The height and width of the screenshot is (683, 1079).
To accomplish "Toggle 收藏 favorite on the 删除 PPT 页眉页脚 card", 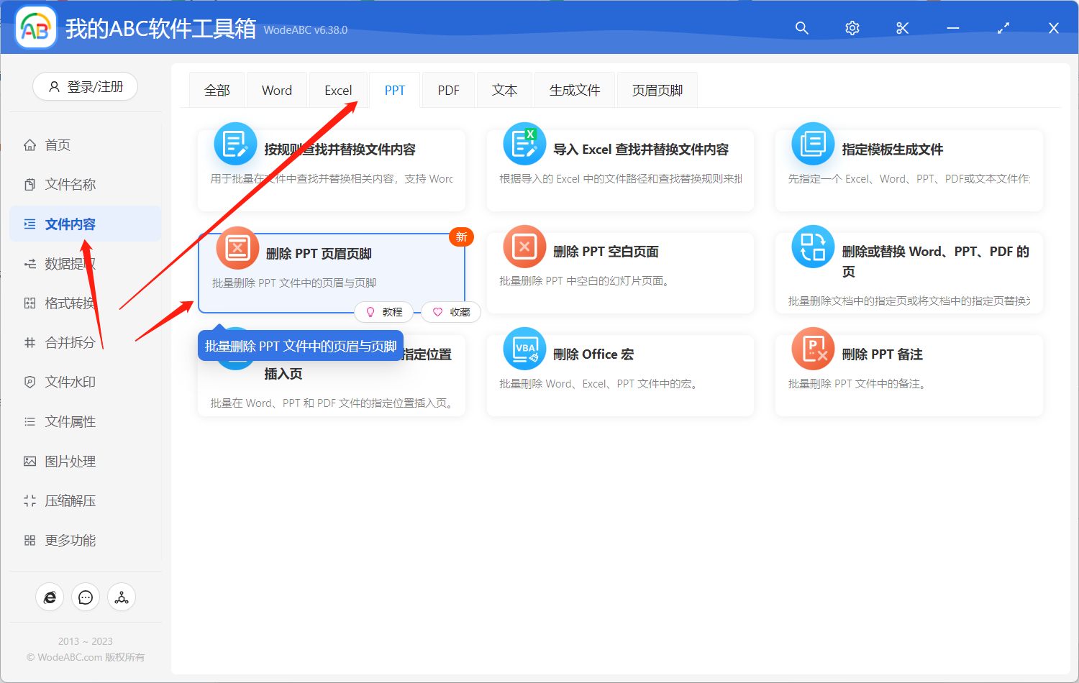I will 451,312.
